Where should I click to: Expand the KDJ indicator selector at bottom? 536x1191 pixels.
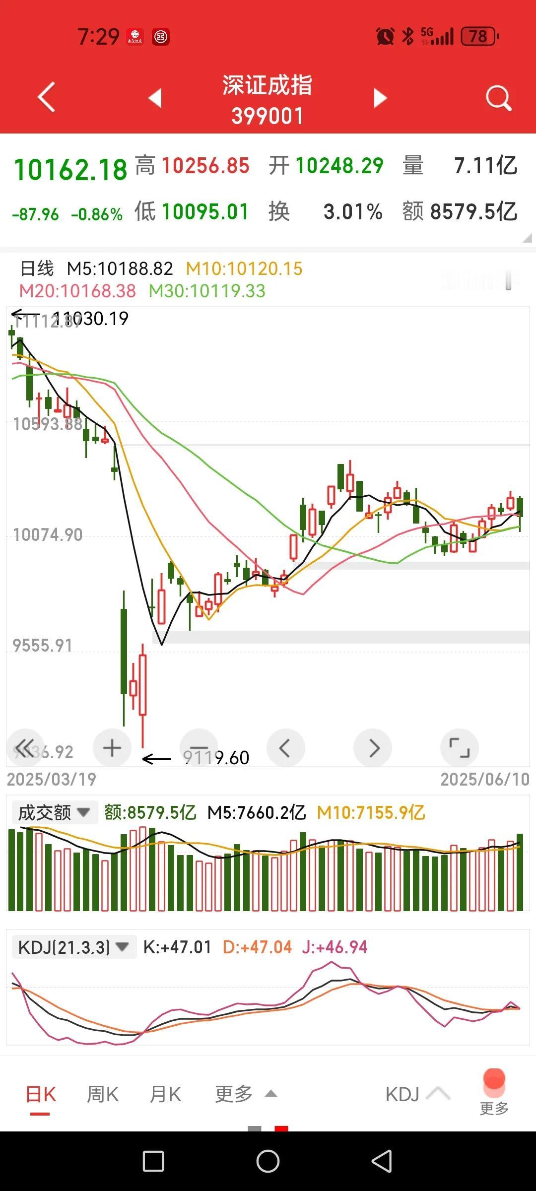point(417,1094)
